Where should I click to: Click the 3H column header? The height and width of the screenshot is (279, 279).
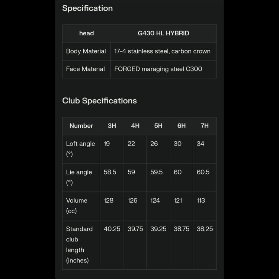click(x=112, y=126)
